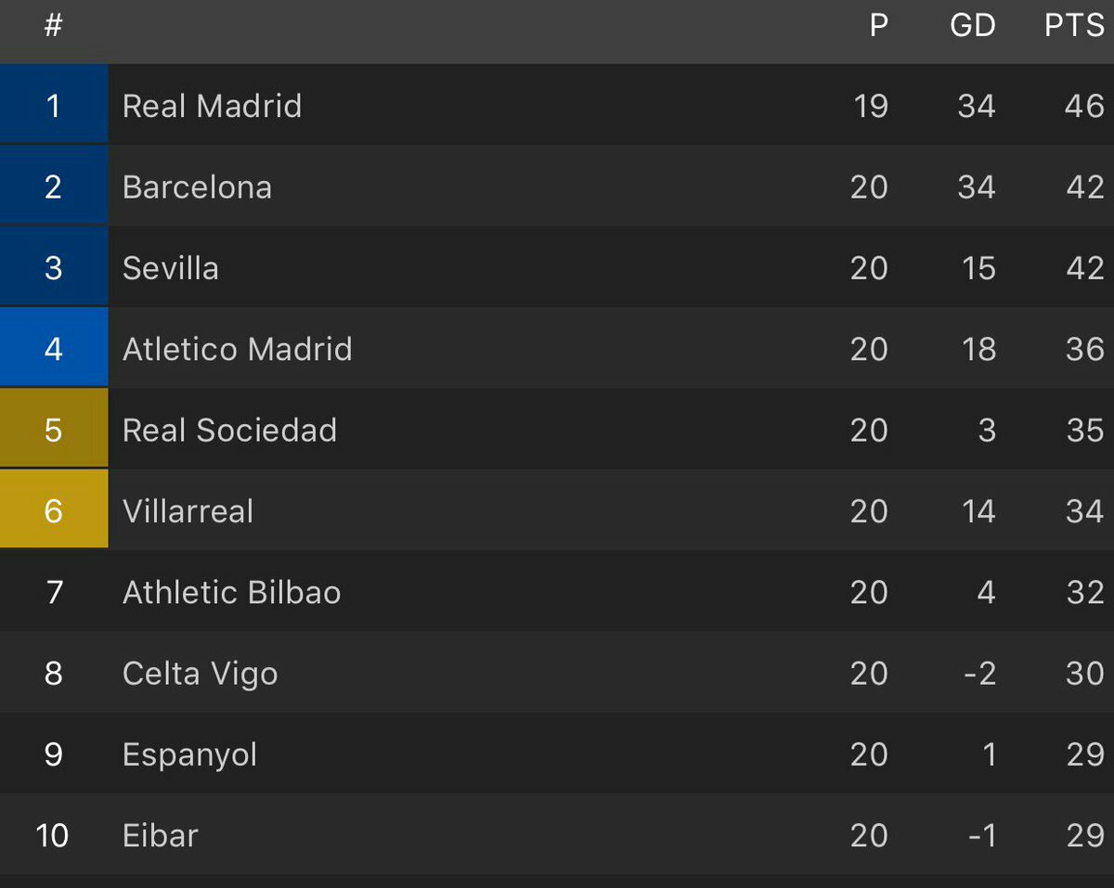The height and width of the screenshot is (888, 1114).
Task: Click the bright blue position 4 badge
Action: [x=53, y=350]
